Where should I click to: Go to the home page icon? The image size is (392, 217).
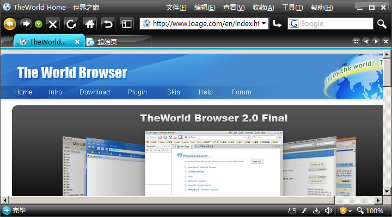[x=89, y=24]
